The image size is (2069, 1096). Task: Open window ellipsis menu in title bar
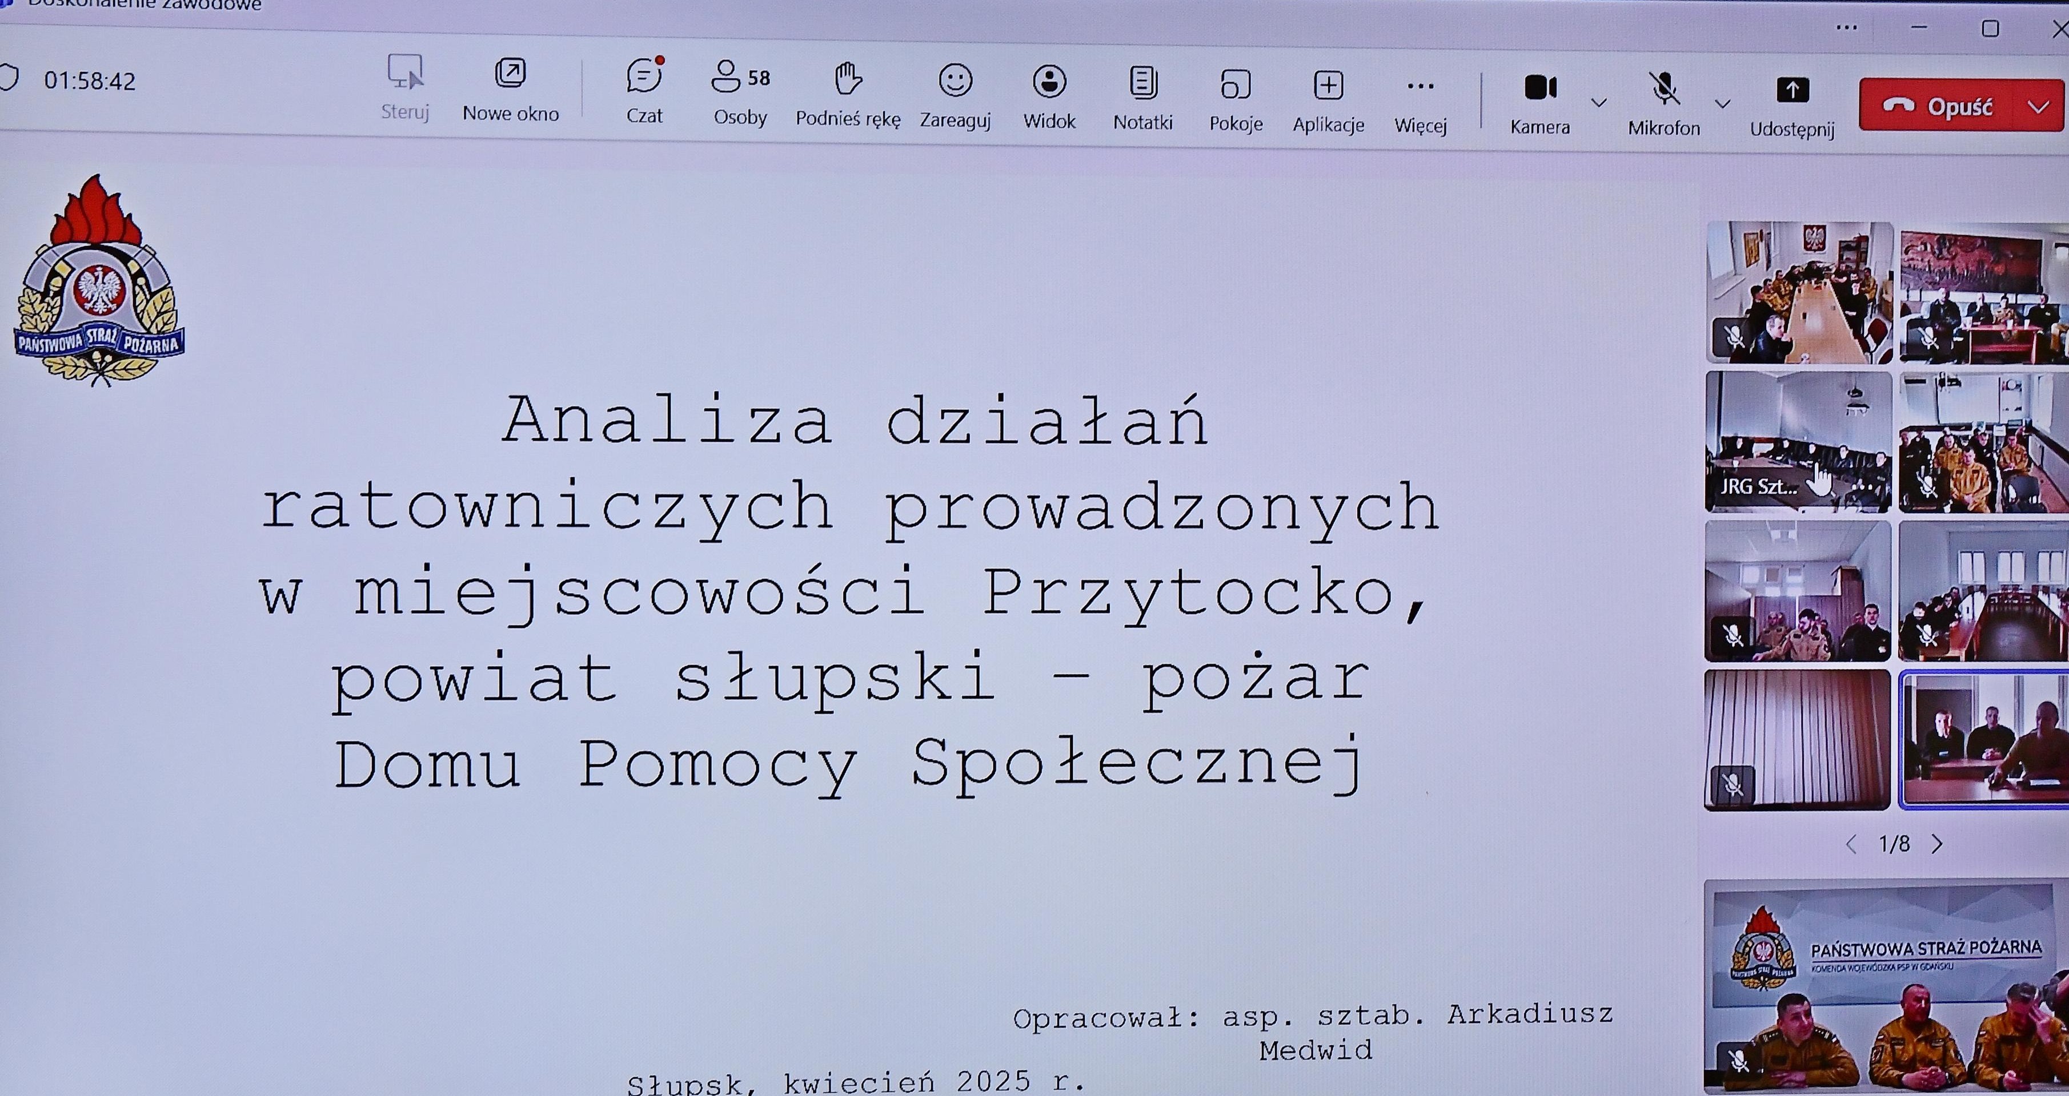tap(1847, 28)
